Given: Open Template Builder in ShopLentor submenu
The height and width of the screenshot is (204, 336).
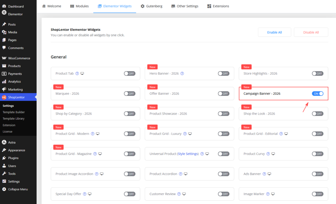Looking at the screenshot, I should [x=14, y=112].
